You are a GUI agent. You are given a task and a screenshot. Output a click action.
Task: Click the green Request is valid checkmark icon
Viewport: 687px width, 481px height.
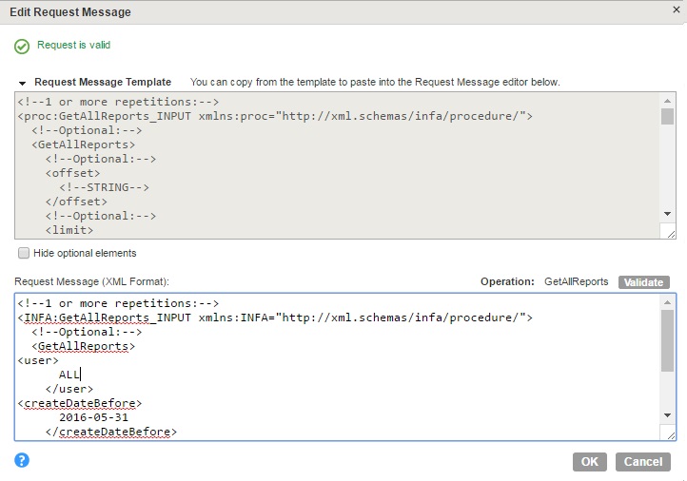tap(22, 46)
